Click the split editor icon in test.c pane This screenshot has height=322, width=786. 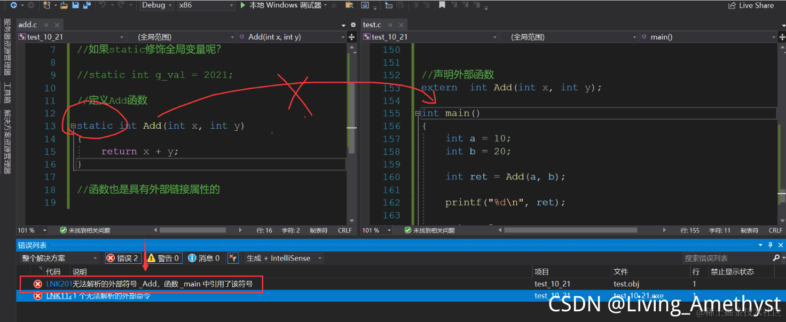[x=782, y=37]
